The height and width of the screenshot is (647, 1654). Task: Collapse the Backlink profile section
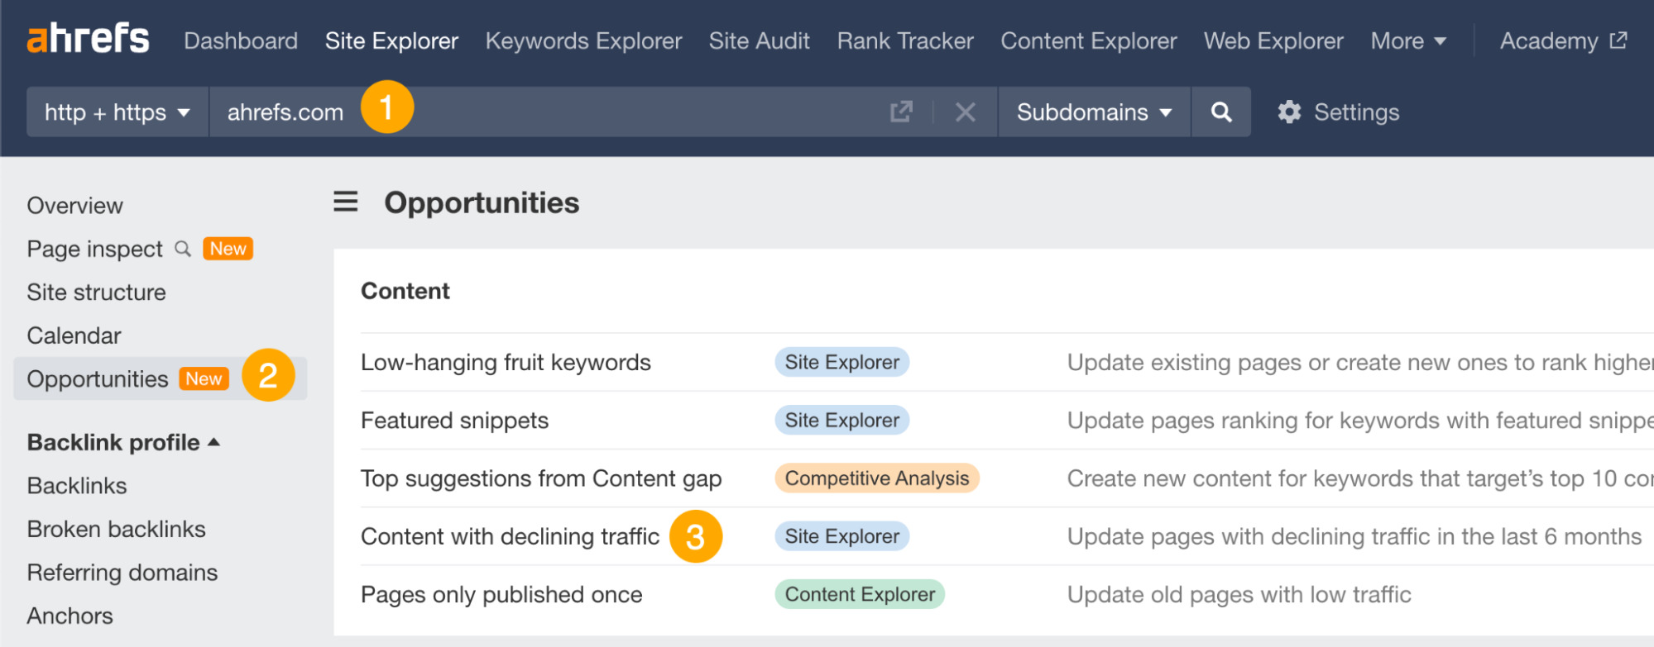tap(123, 442)
